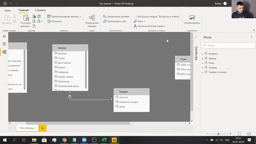This screenshot has width=256, height=144.
Task: Click the Excel data source icon
Action: click(34, 16)
